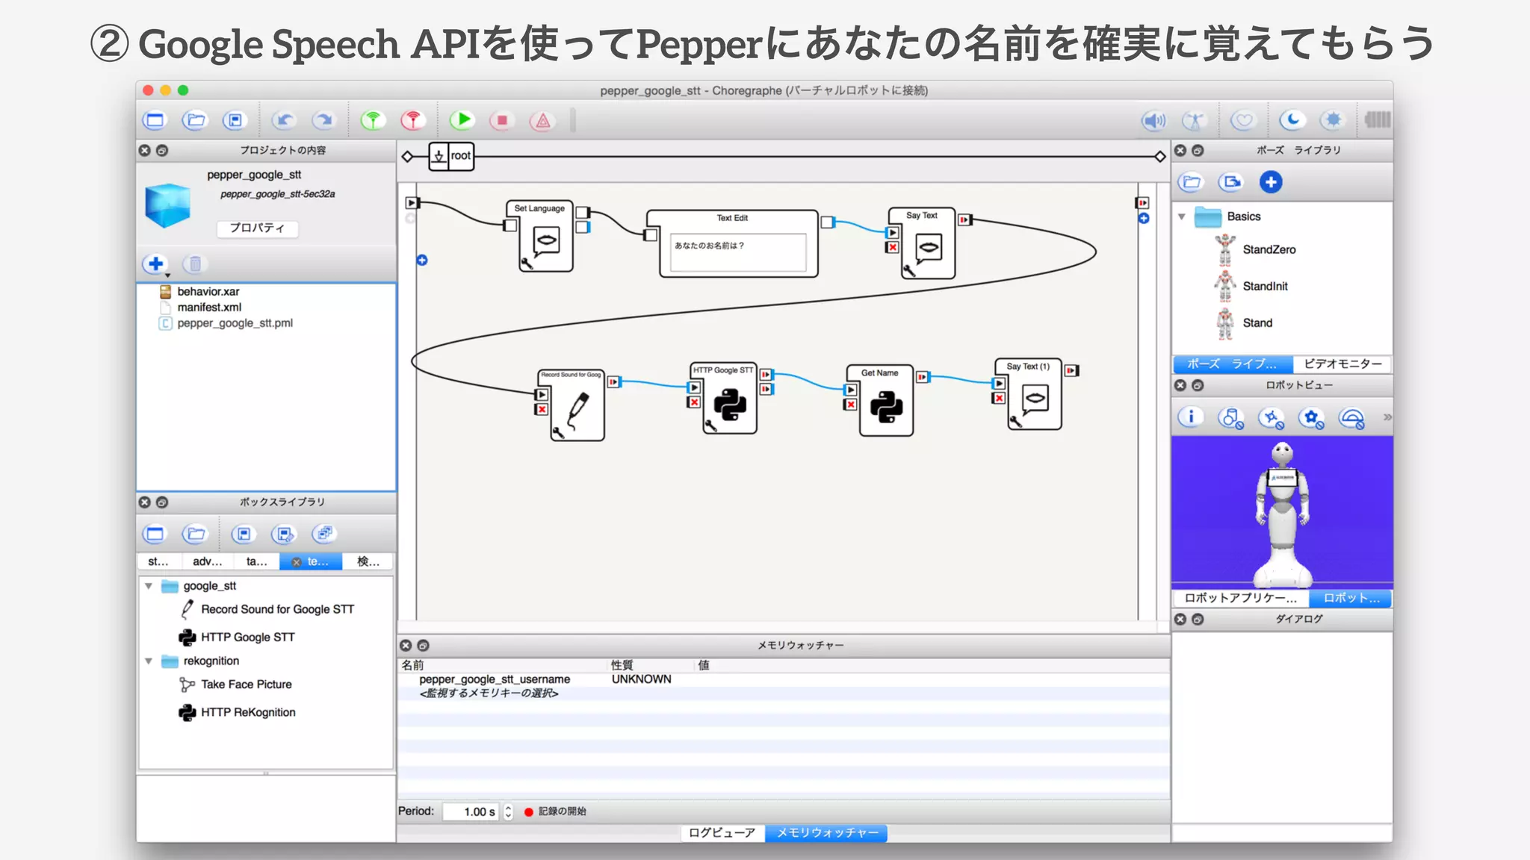
Task: Close the te... box library tab
Action: tap(297, 562)
